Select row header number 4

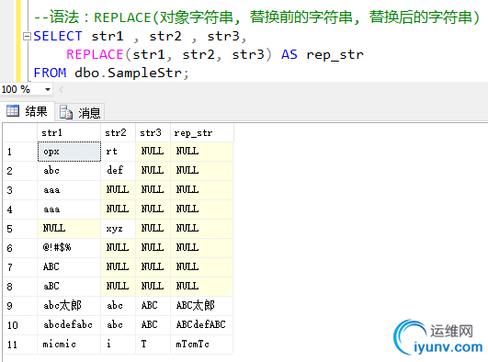(20, 209)
